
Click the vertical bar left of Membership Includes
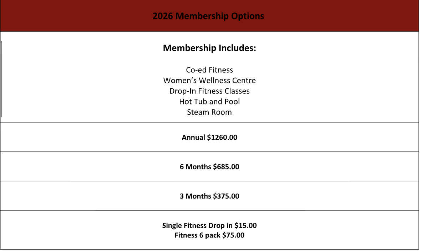[x=1, y=79]
